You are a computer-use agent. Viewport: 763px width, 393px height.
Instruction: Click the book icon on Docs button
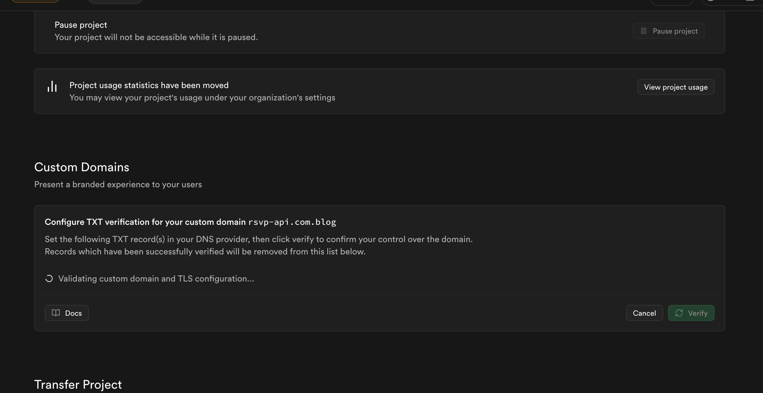click(56, 313)
